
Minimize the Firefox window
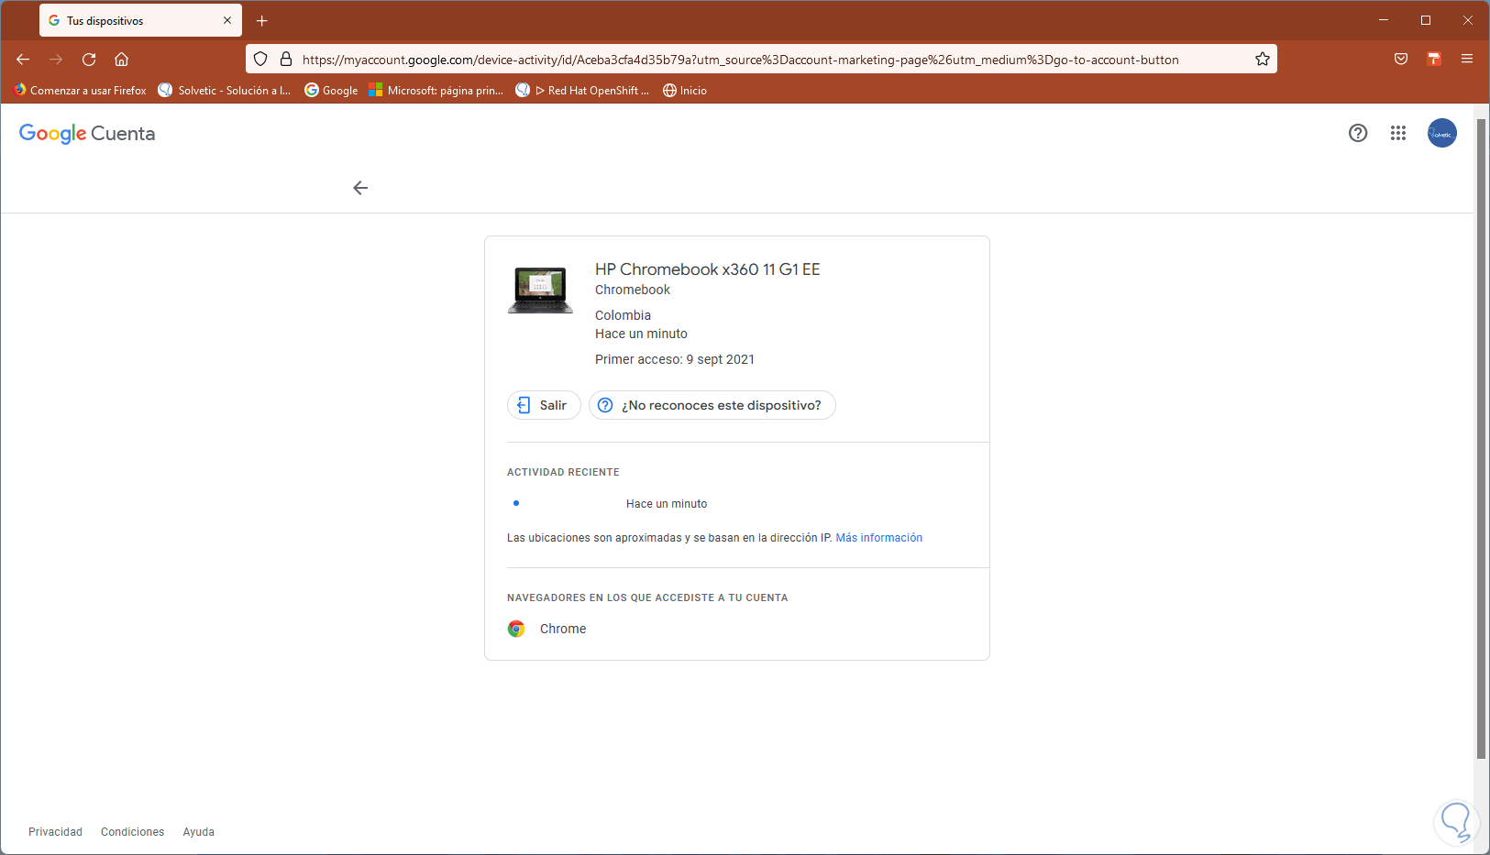[x=1384, y=20]
